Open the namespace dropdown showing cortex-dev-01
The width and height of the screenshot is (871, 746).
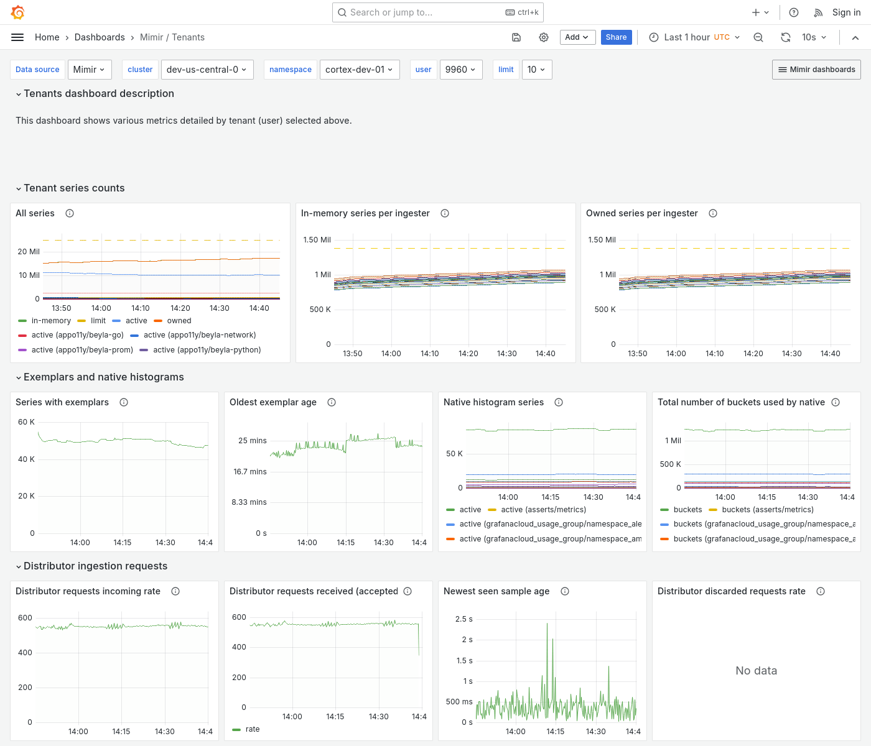pos(360,69)
